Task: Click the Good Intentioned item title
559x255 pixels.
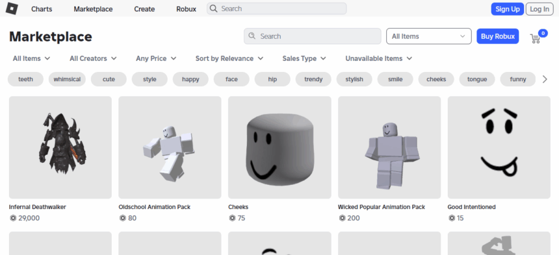Action: click(471, 207)
